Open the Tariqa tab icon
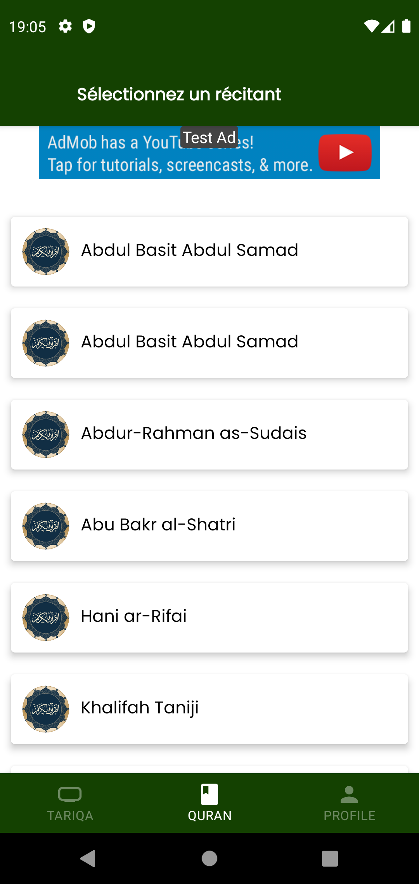The height and width of the screenshot is (884, 419). pyautogui.click(x=70, y=794)
